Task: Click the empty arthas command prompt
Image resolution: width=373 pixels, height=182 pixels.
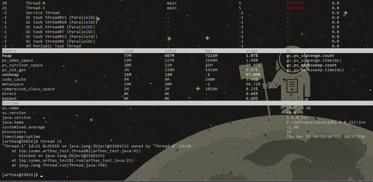Action: point(22,175)
